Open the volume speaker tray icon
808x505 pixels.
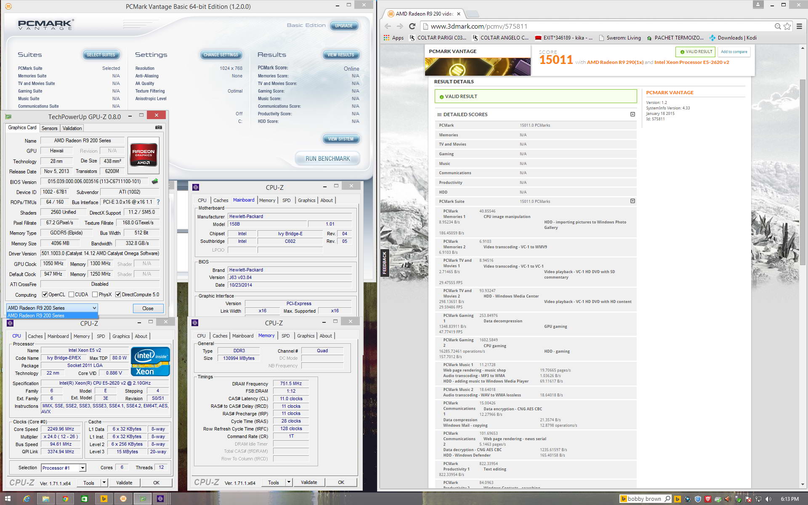pyautogui.click(x=768, y=499)
